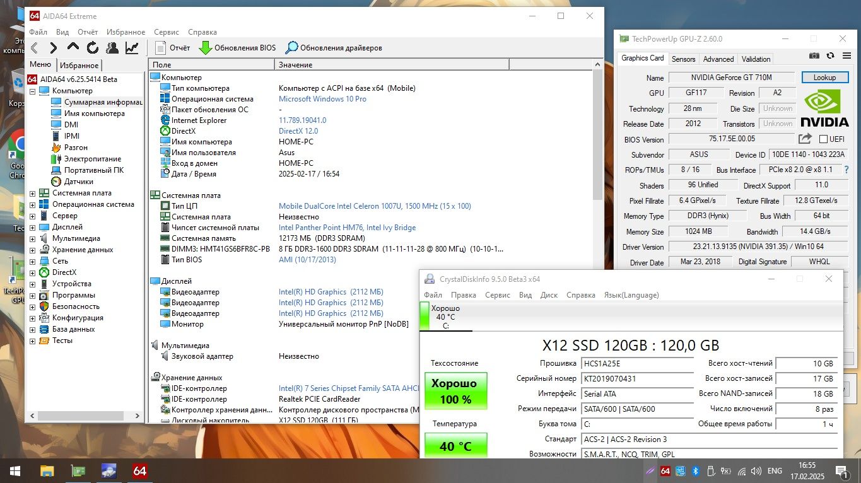Image resolution: width=861 pixels, height=483 pixels.
Task: Open the GPU-Z hamburger menu icon
Action: (845, 56)
